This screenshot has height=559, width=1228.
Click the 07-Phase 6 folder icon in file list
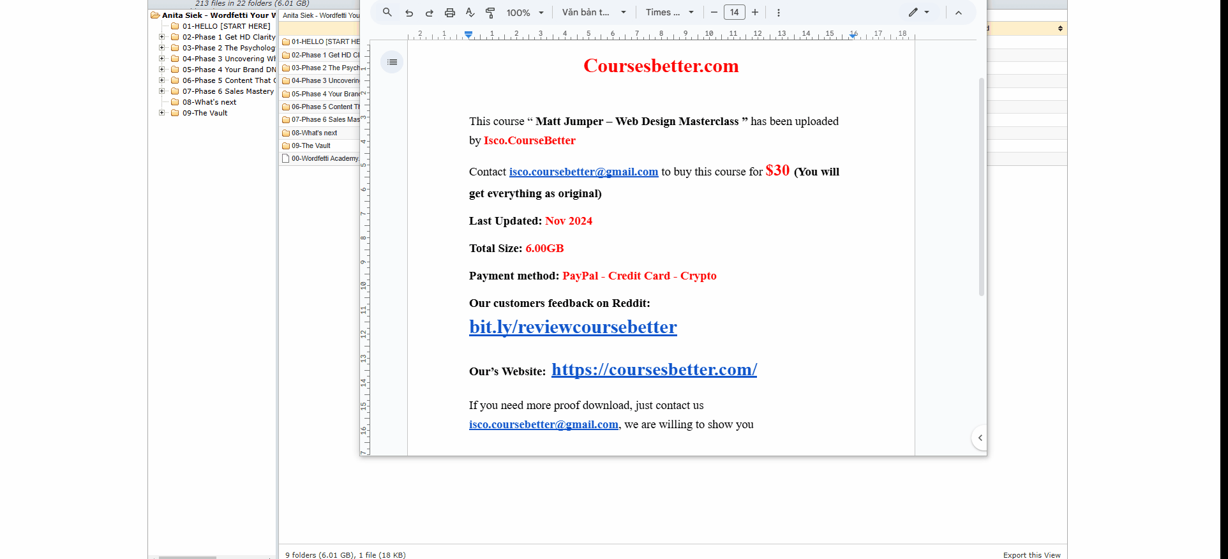pyautogui.click(x=286, y=120)
